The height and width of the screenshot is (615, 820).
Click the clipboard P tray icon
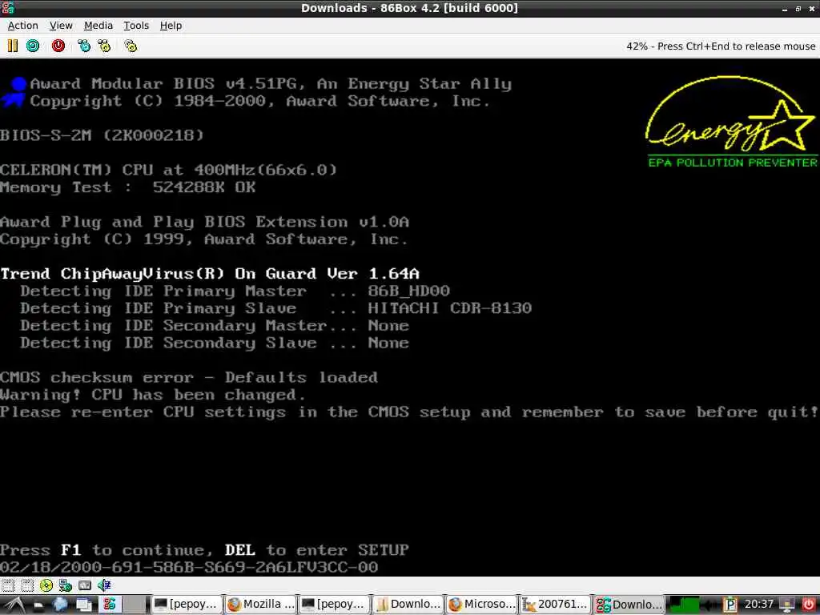click(x=730, y=605)
